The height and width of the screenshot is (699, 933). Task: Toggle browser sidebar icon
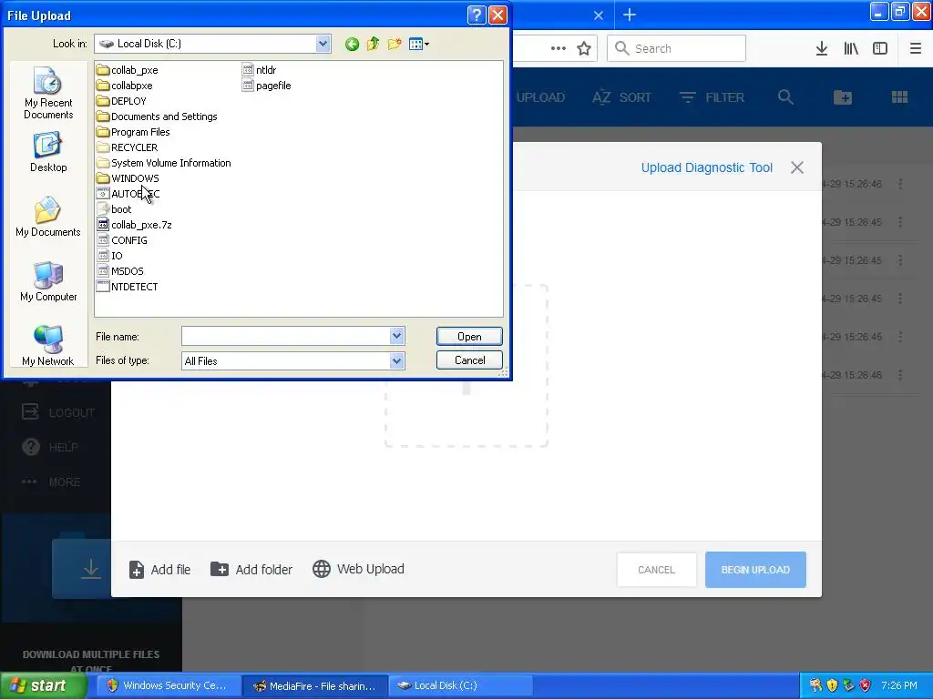[x=880, y=48]
